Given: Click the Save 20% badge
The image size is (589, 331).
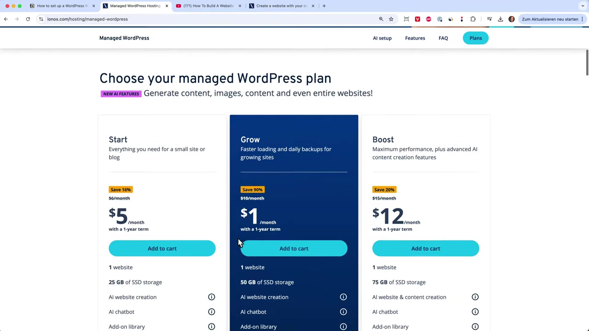Looking at the screenshot, I should 384,189.
